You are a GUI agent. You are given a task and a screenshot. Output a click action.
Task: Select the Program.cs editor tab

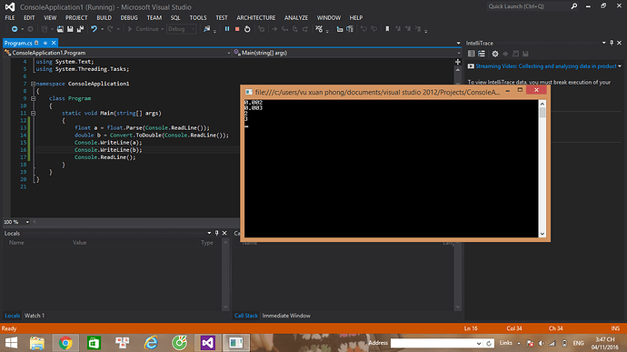click(x=18, y=43)
